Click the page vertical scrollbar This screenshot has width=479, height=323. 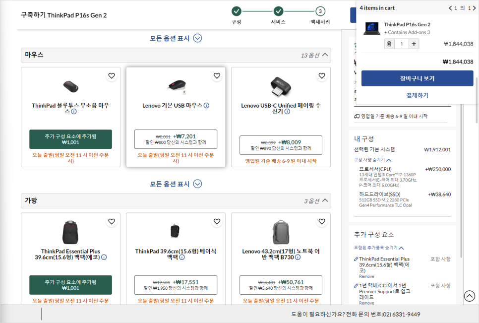tap(476, 100)
